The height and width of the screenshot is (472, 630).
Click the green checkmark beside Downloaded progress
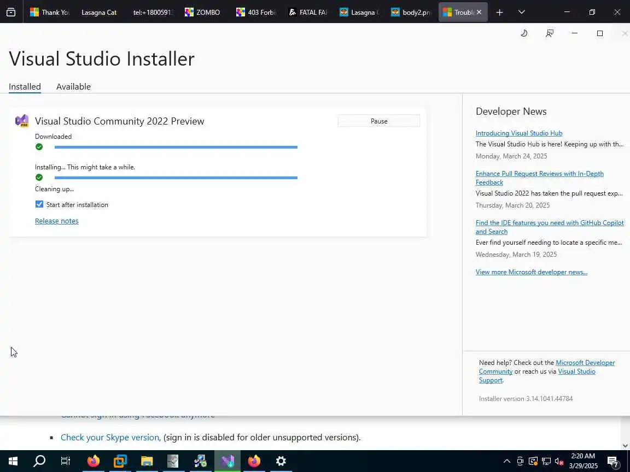point(39,147)
